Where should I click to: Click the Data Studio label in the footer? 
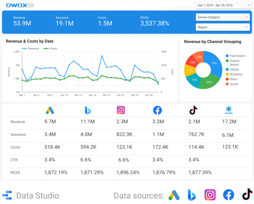tap(38, 195)
